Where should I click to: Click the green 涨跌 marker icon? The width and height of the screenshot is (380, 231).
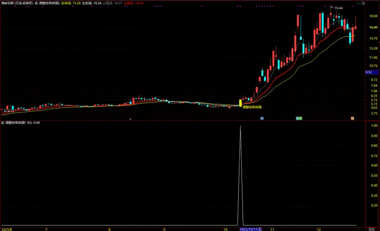298,119
